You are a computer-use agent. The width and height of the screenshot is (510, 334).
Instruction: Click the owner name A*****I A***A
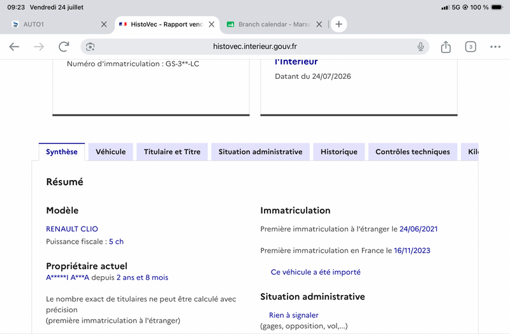click(68, 277)
